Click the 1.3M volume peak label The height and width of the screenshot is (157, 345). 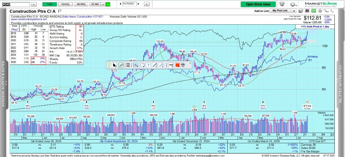click(294, 113)
